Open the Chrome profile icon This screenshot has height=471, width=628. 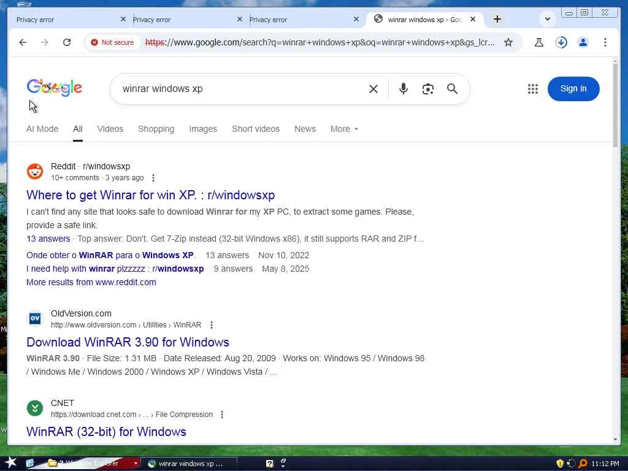[x=583, y=42]
